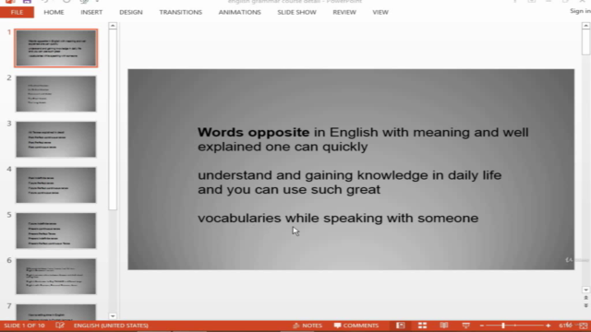
Task: Select slide 2 thumbnail
Action: tap(55, 94)
